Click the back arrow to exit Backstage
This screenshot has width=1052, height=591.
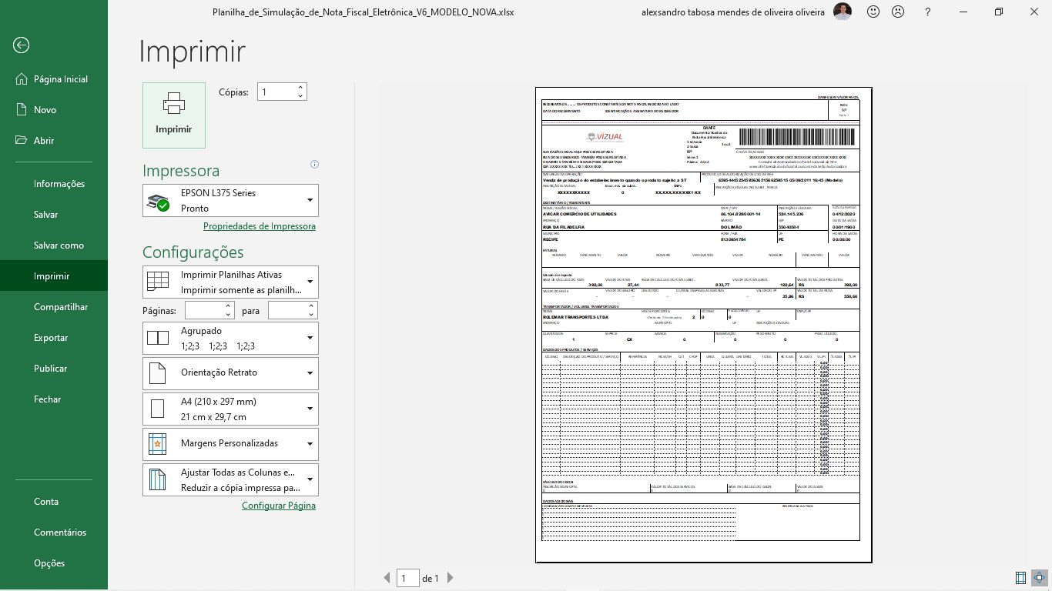(21, 45)
